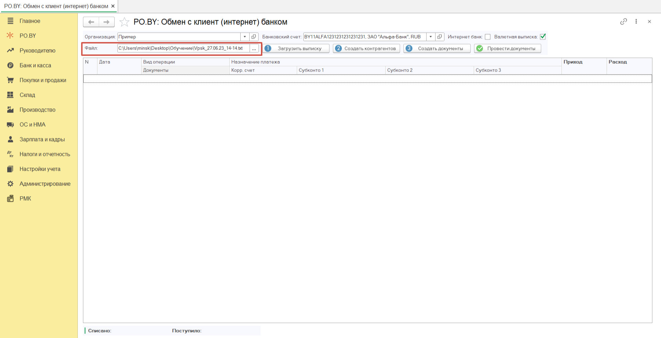Expand the Банковский счет dropdown list
The width and height of the screenshot is (661, 338).
431,37
